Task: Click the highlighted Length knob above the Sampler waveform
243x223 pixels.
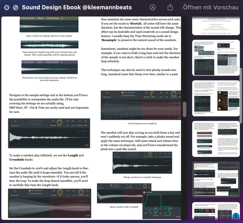Action: pos(59,122)
